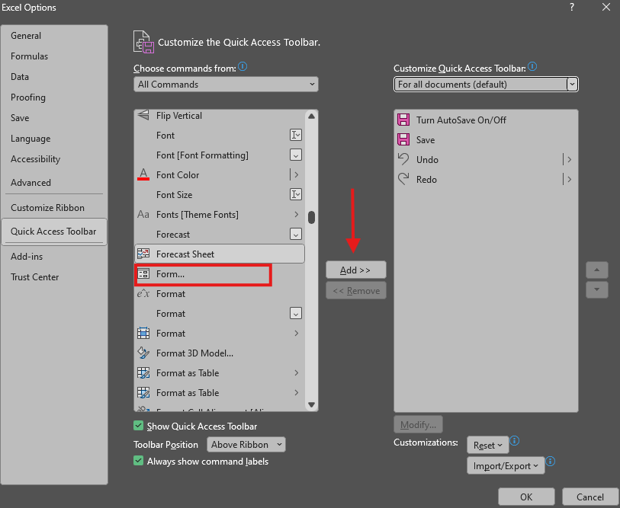Click the commands list scrollbar thumb
This screenshot has width=620, height=508.
[311, 217]
